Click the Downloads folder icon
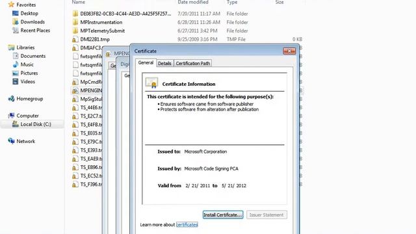Screen dimensions: 416x234 (16, 21)
